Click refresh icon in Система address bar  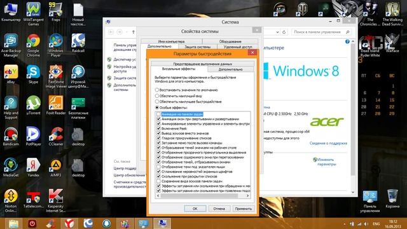coord(284,32)
